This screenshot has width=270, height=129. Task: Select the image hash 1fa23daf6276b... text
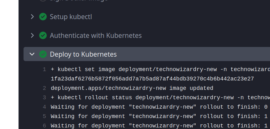click(152, 79)
